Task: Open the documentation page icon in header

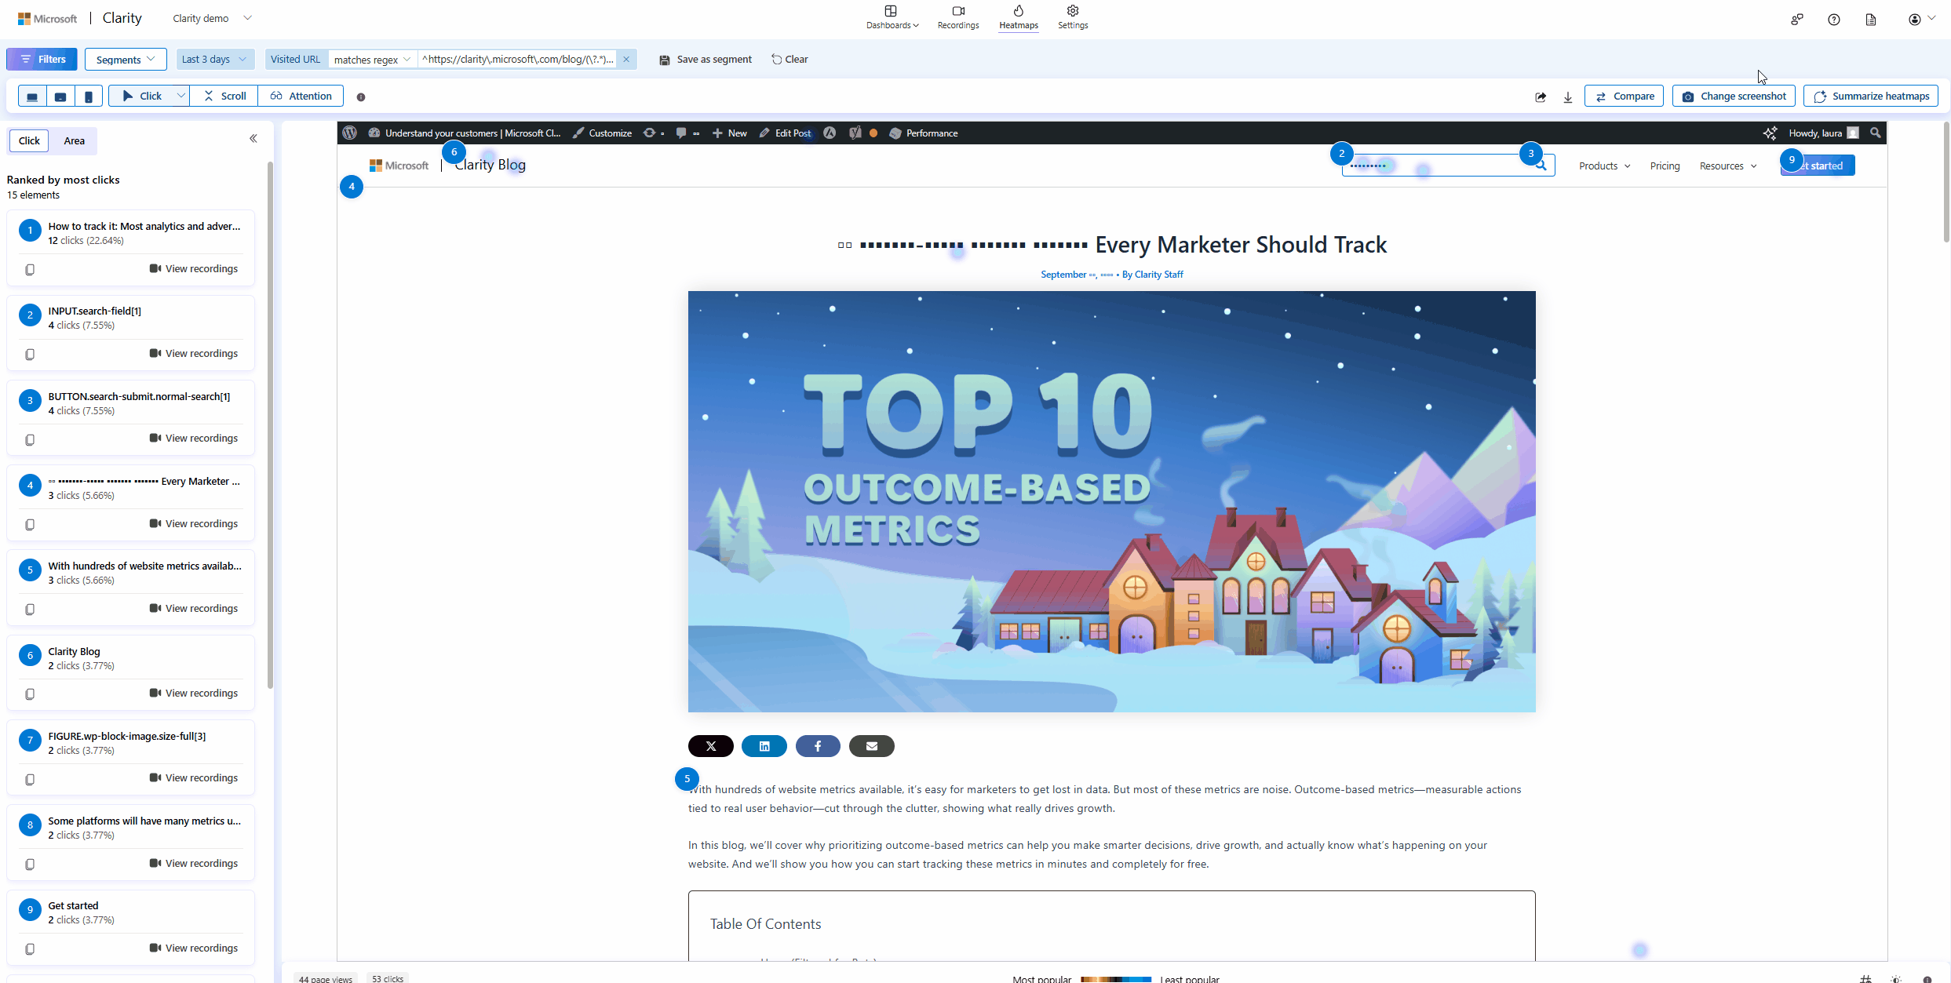Action: point(1871,20)
